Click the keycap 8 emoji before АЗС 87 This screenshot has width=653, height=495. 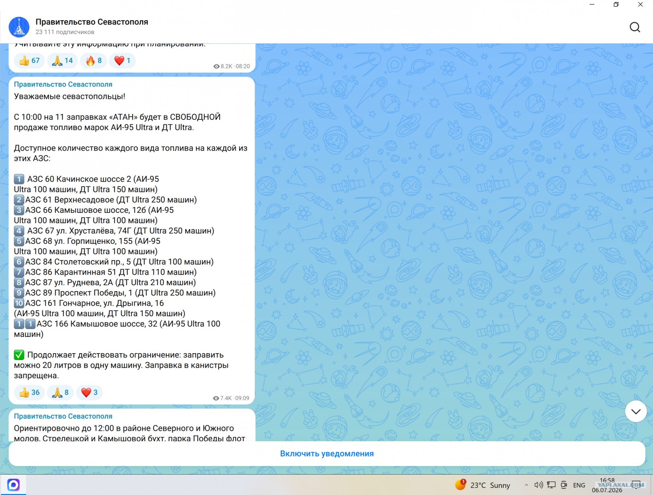[19, 283]
